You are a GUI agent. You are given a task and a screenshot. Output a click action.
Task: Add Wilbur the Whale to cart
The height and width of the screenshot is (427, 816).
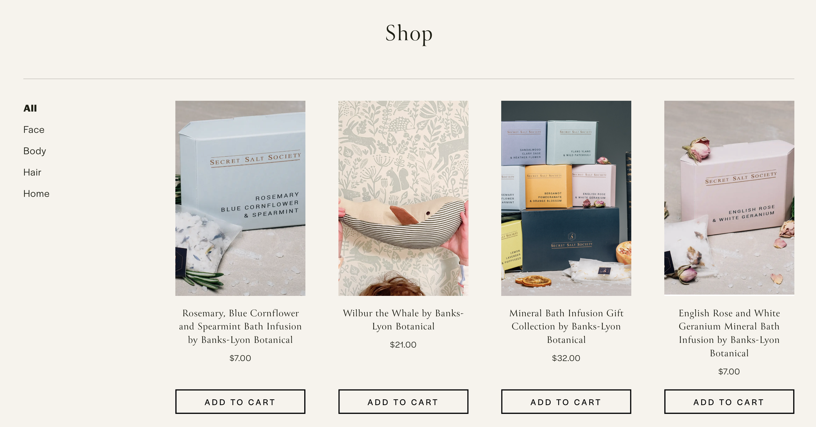[403, 402]
